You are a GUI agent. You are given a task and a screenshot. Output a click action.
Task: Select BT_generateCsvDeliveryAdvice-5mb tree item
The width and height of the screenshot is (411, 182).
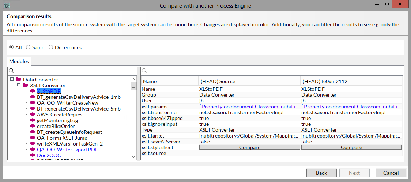pyautogui.click(x=79, y=109)
